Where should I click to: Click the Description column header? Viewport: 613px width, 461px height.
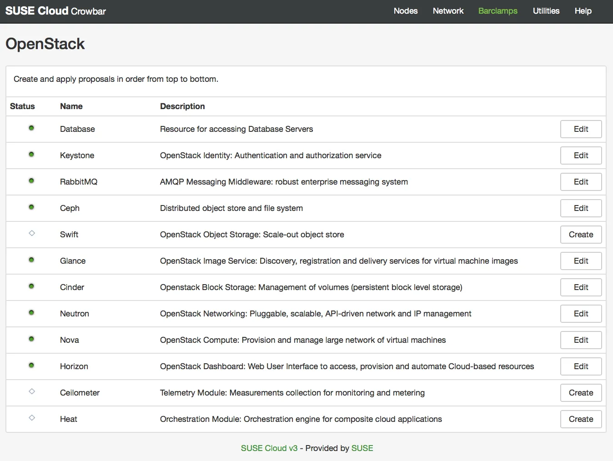[182, 106]
